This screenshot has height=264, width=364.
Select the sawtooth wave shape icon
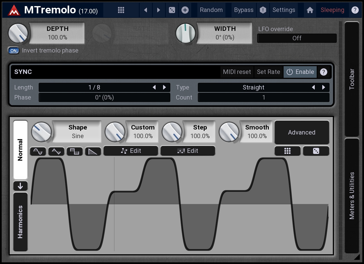tap(93, 151)
